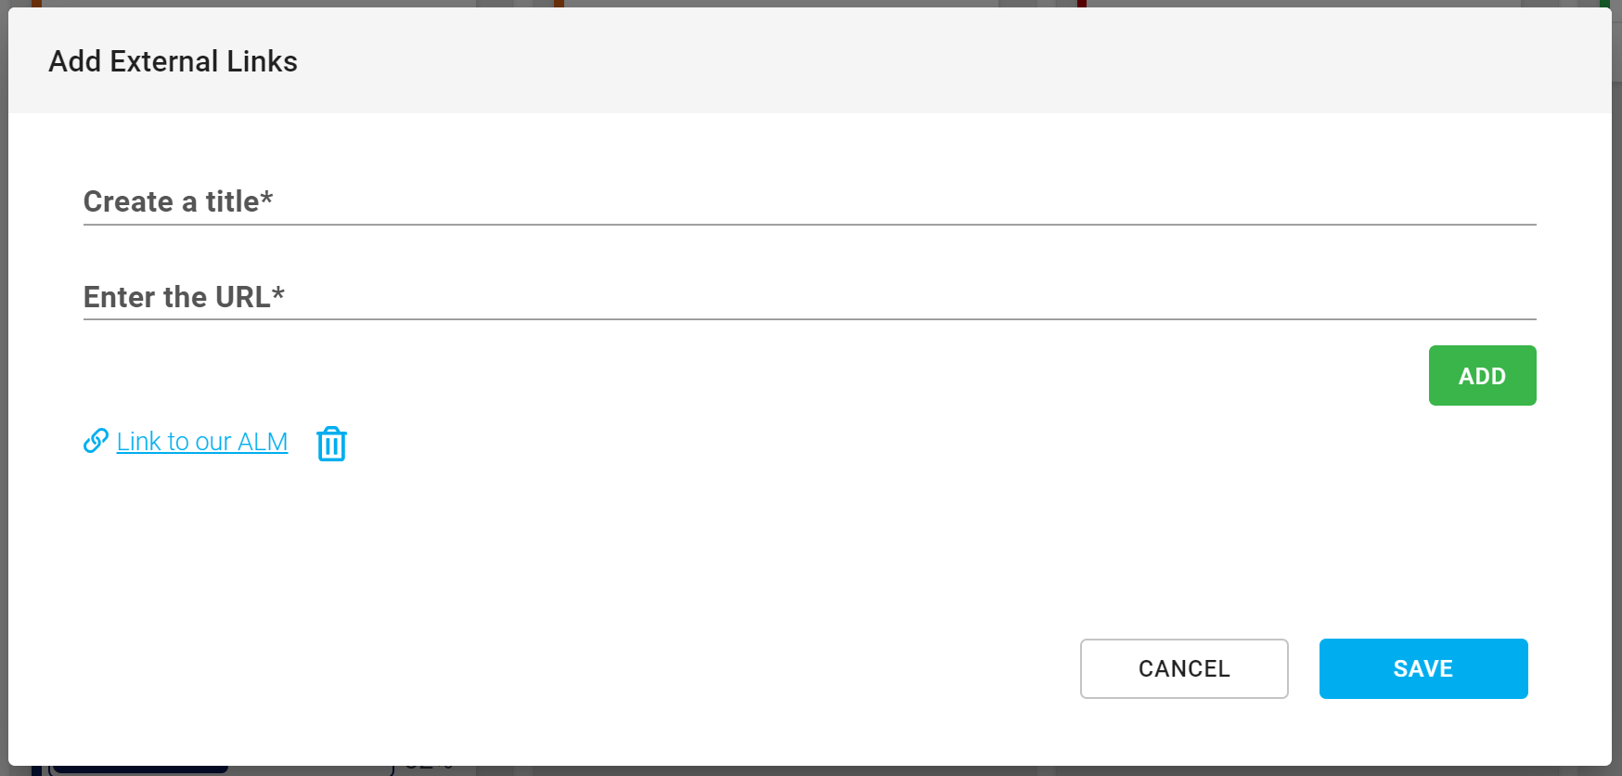Click the chain link icon beside ALM link

96,441
